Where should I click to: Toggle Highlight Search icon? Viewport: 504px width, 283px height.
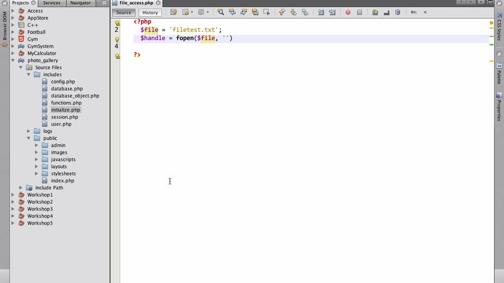pos(255,12)
